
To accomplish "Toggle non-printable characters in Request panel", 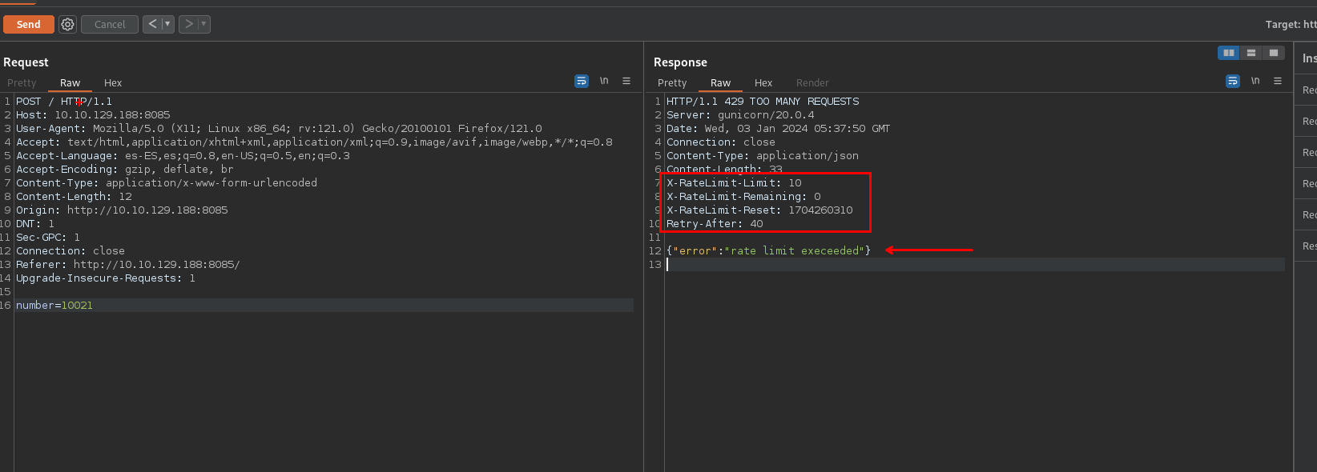I will pyautogui.click(x=604, y=81).
